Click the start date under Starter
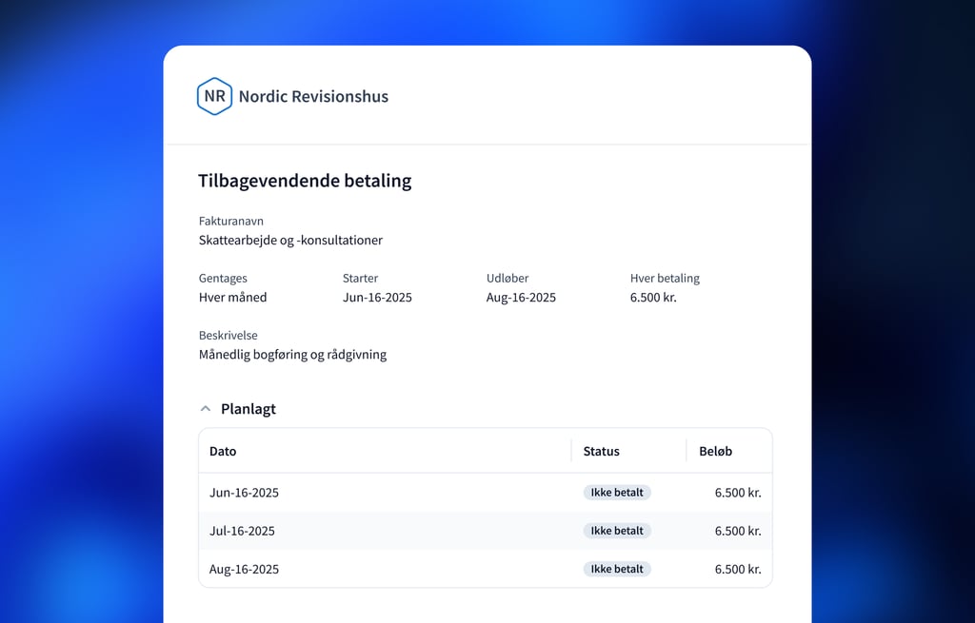 tap(377, 298)
